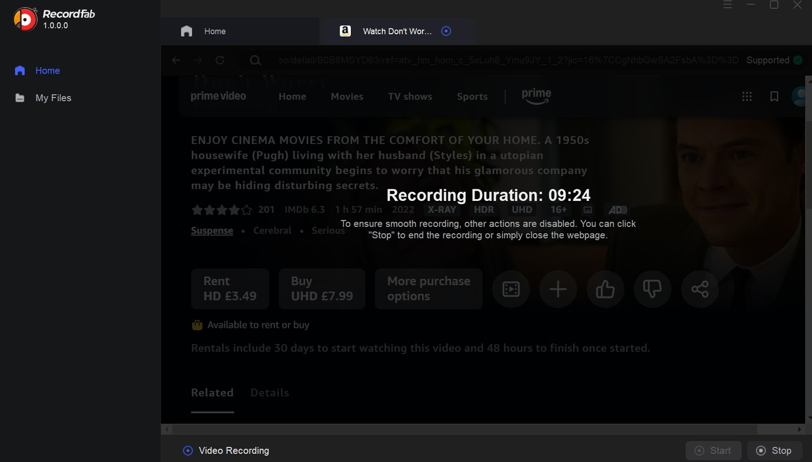Viewport: 812px width, 462px height.
Task: Click the horizontal scrollbar track
Action: 482,430
